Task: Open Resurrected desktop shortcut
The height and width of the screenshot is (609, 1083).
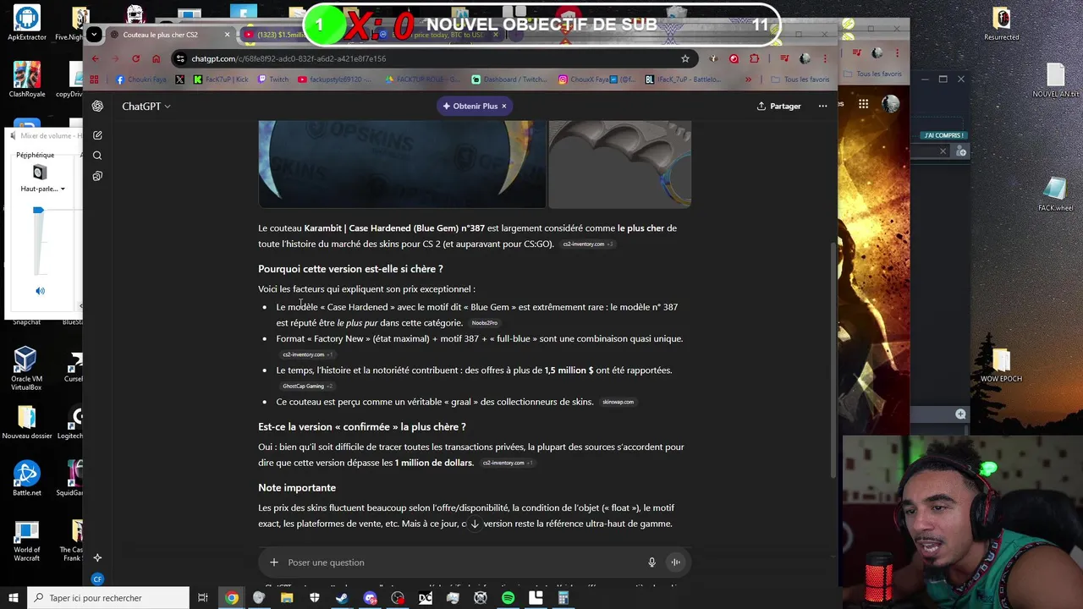Action: (1001, 24)
